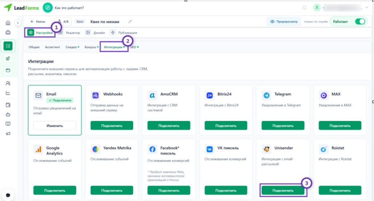
Task: Edit quiz name with the pencil icon
Action: pyautogui.click(x=130, y=22)
